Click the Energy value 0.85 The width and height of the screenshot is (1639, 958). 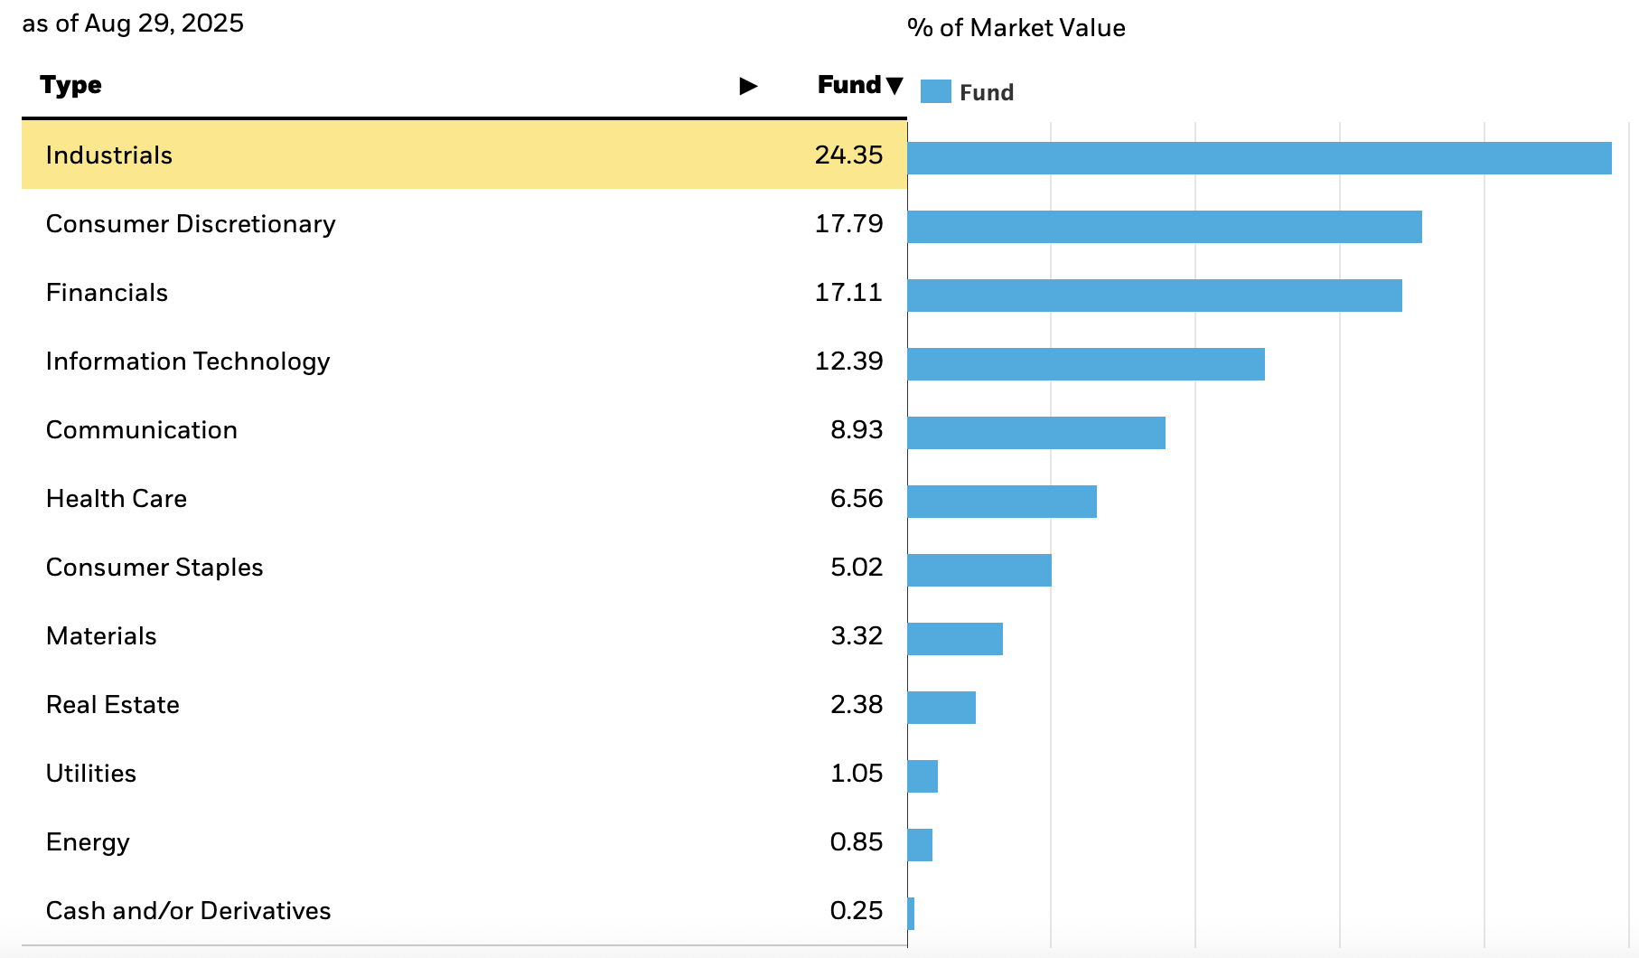pyautogui.click(x=856, y=842)
